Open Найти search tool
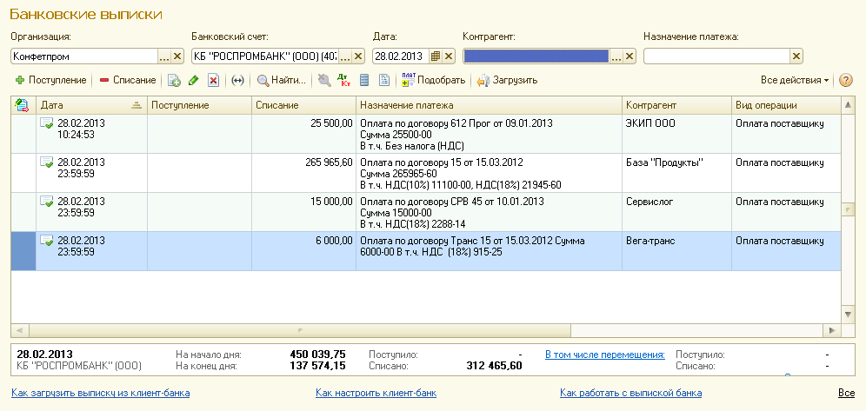This screenshot has height=411, width=866. [x=281, y=80]
